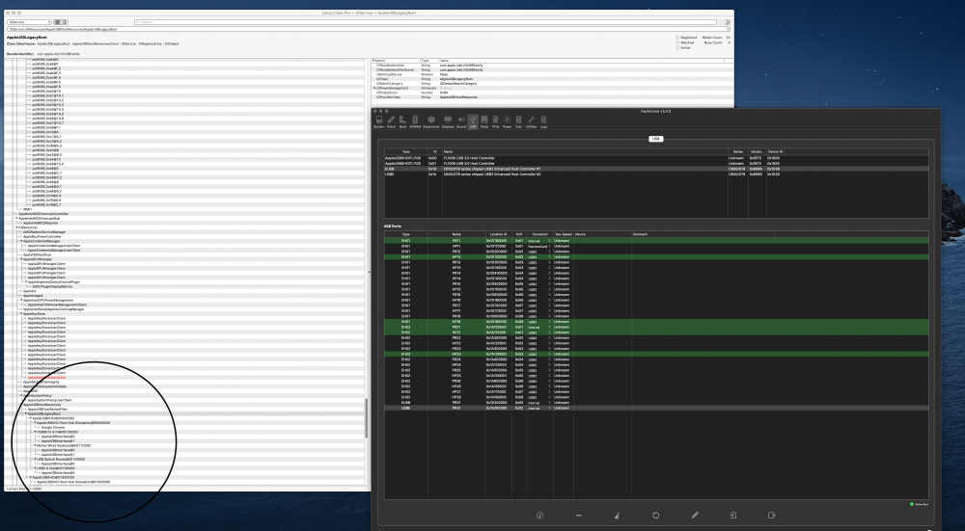Click the minus remove-port icon in Hackintool
This screenshot has height=531, width=965.
[x=578, y=515]
